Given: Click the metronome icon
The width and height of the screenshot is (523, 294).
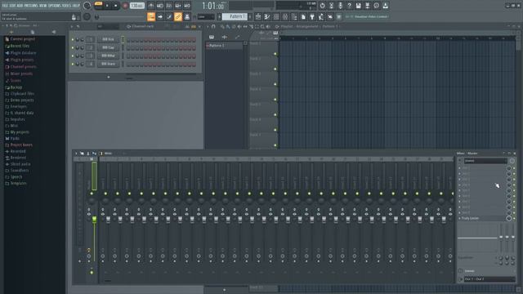Looking at the screenshot, I should (150, 6).
